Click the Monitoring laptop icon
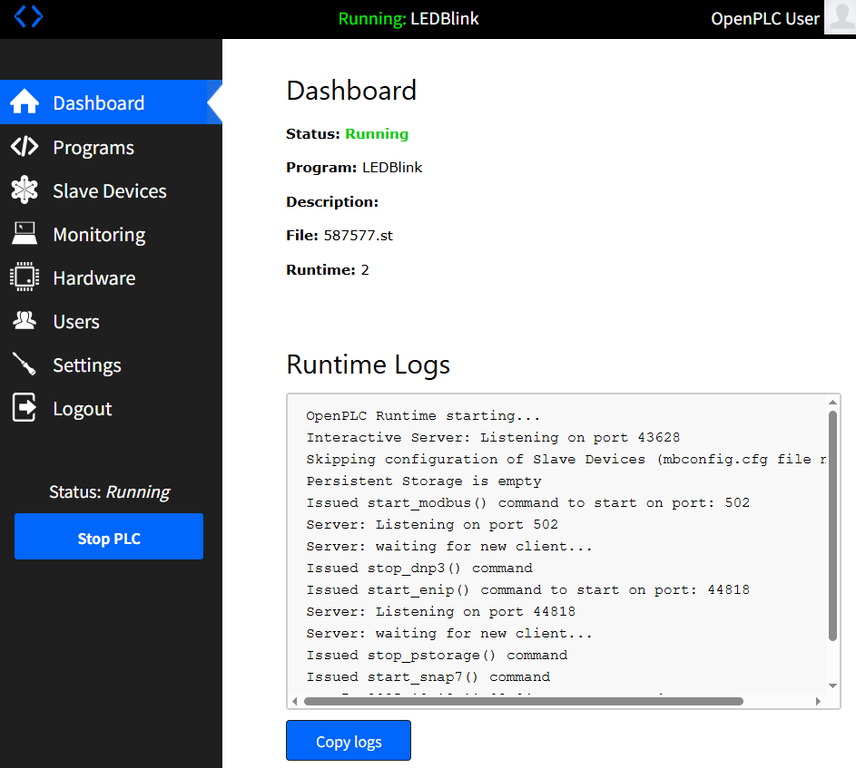Screen dimensions: 856x768 pyautogui.click(x=25, y=234)
